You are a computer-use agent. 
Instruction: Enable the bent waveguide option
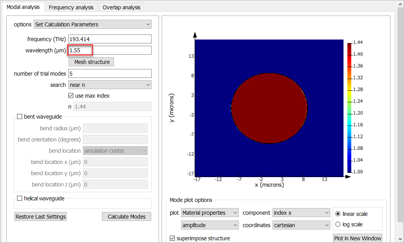point(19,117)
